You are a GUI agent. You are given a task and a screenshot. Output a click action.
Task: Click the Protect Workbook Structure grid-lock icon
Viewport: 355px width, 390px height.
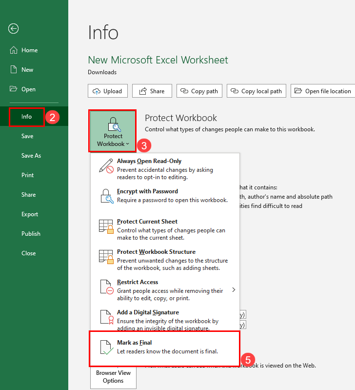pyautogui.click(x=106, y=257)
